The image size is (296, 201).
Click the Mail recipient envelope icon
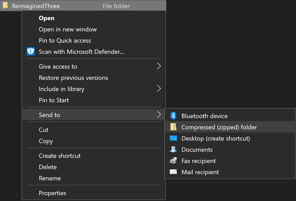point(173,172)
